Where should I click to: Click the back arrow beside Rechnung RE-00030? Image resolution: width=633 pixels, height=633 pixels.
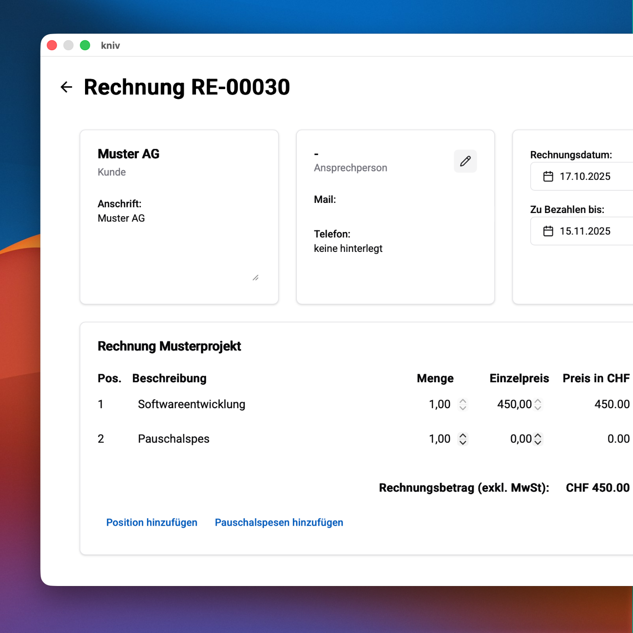click(66, 87)
